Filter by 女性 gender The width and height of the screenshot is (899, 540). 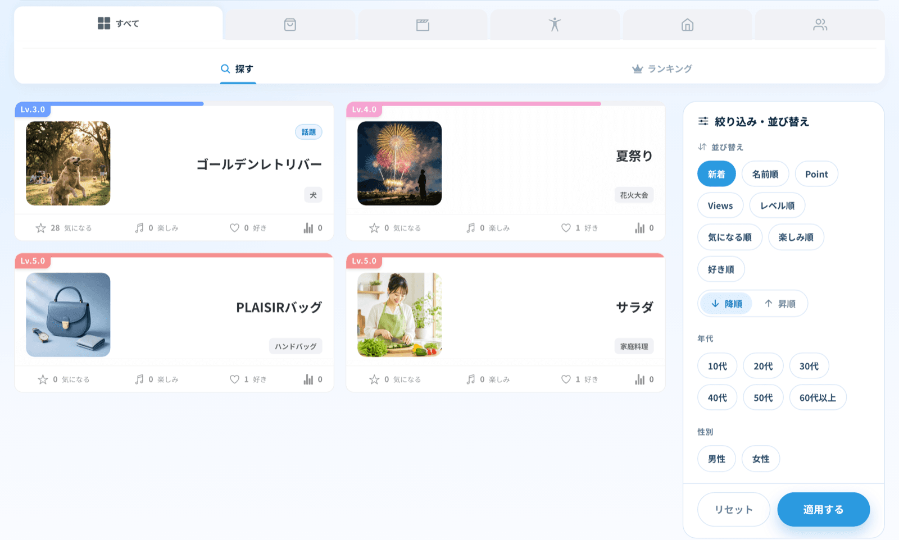tap(761, 459)
